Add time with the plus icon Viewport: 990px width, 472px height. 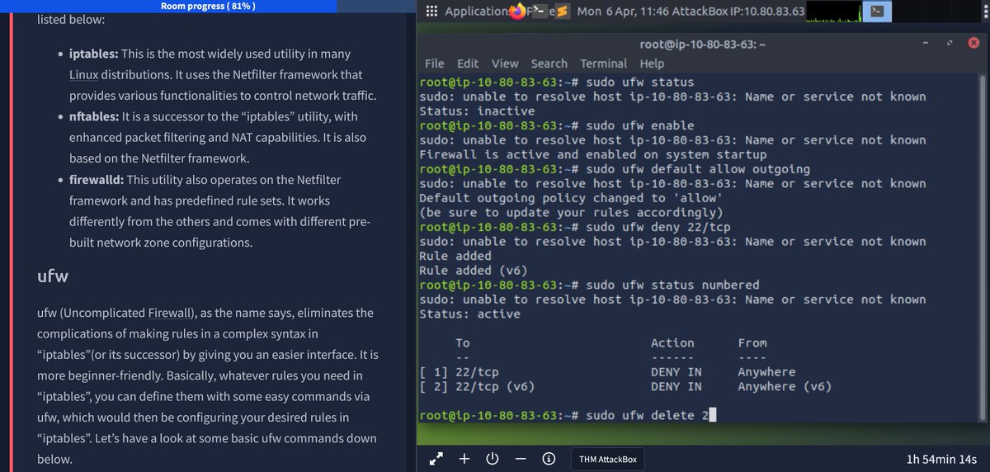click(464, 459)
